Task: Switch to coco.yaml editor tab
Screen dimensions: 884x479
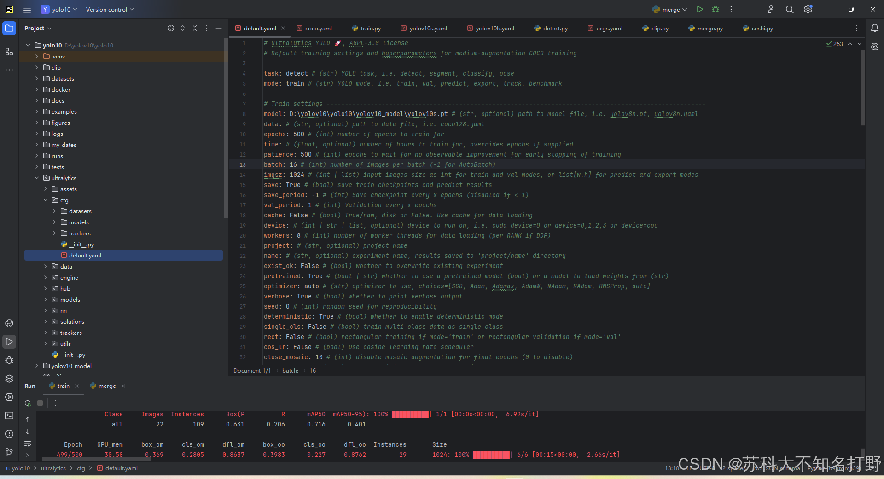Action: [x=314, y=28]
